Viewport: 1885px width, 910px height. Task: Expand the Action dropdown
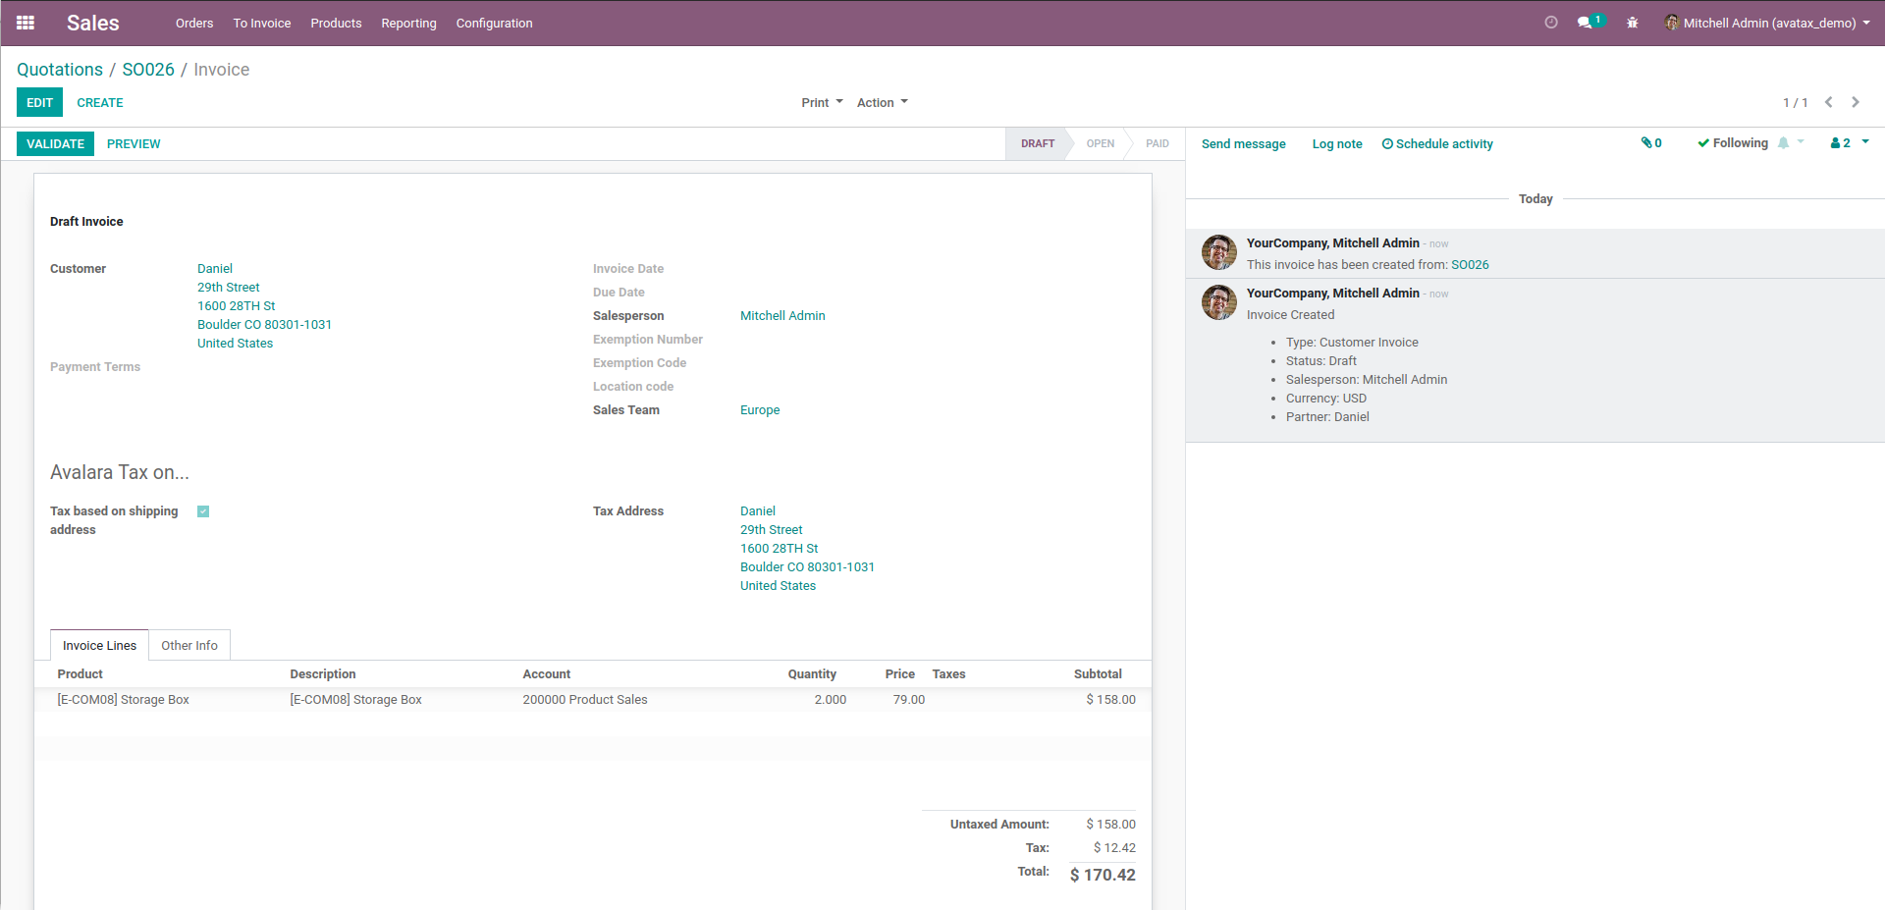coord(882,103)
